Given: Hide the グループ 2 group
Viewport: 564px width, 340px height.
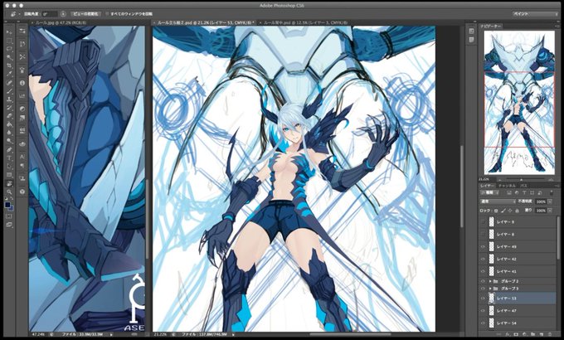Looking at the screenshot, I should tap(483, 281).
